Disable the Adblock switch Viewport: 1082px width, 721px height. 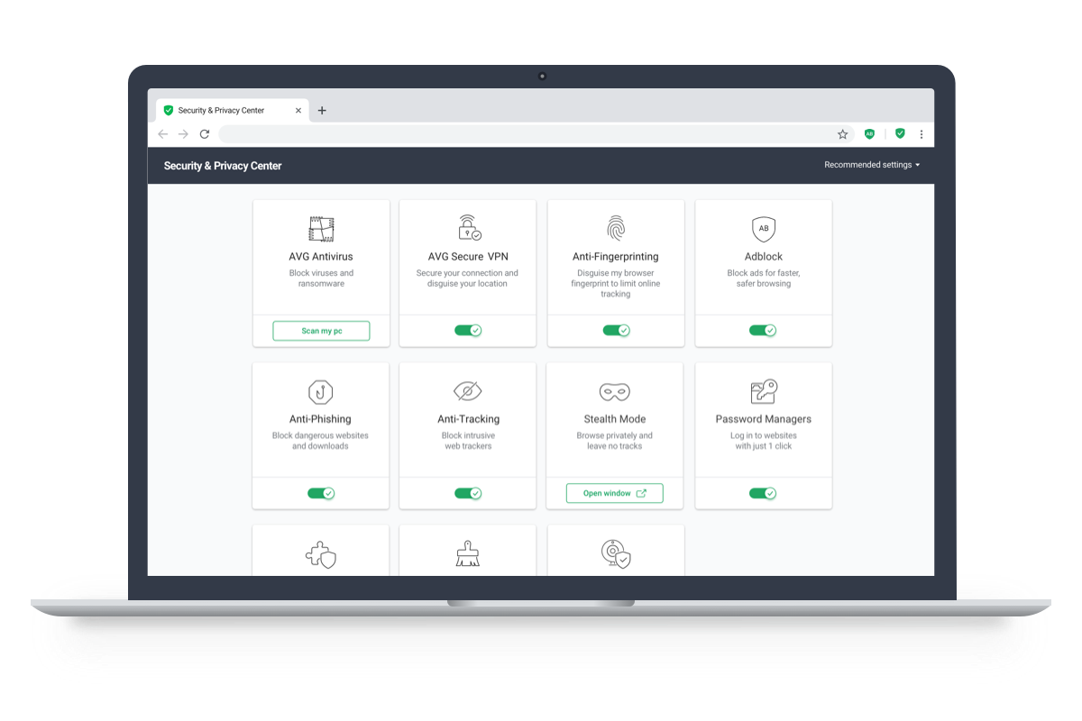763,331
